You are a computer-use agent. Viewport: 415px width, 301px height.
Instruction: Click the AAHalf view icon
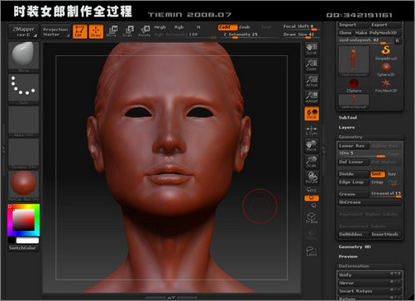click(x=312, y=97)
